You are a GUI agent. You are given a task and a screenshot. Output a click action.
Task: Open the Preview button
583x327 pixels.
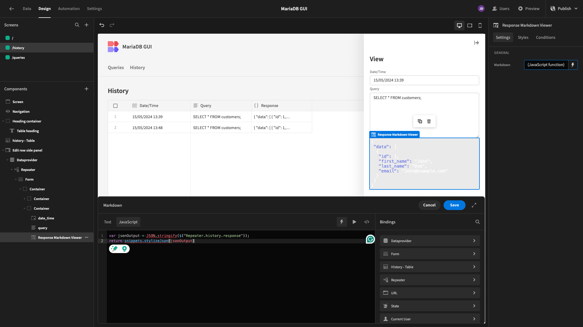[x=529, y=9]
